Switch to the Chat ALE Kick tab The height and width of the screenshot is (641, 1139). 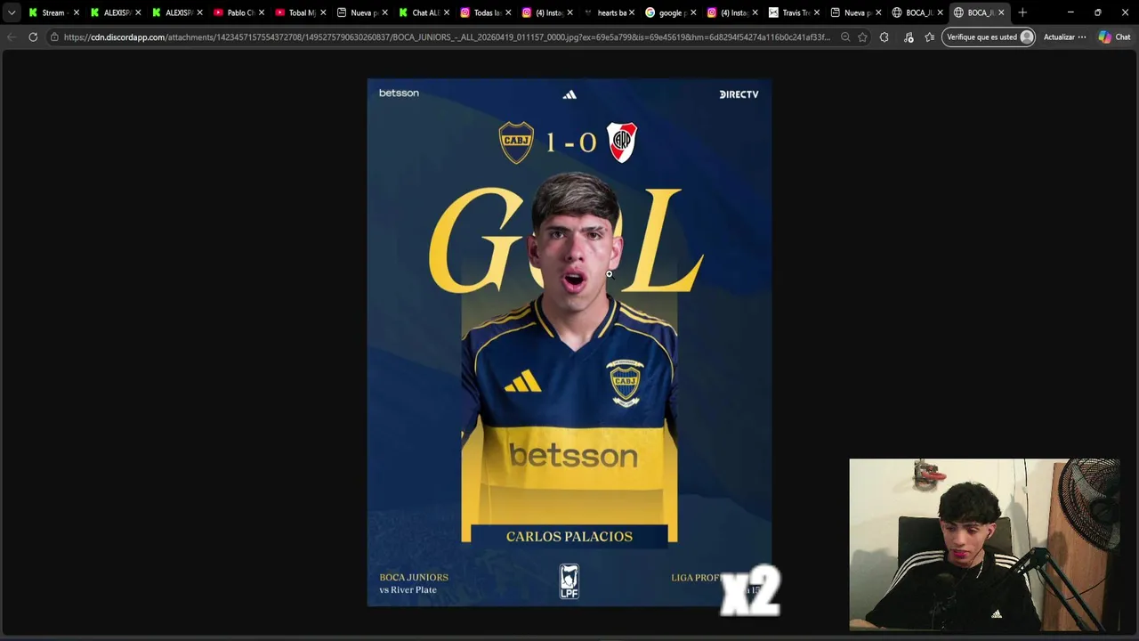[424, 12]
